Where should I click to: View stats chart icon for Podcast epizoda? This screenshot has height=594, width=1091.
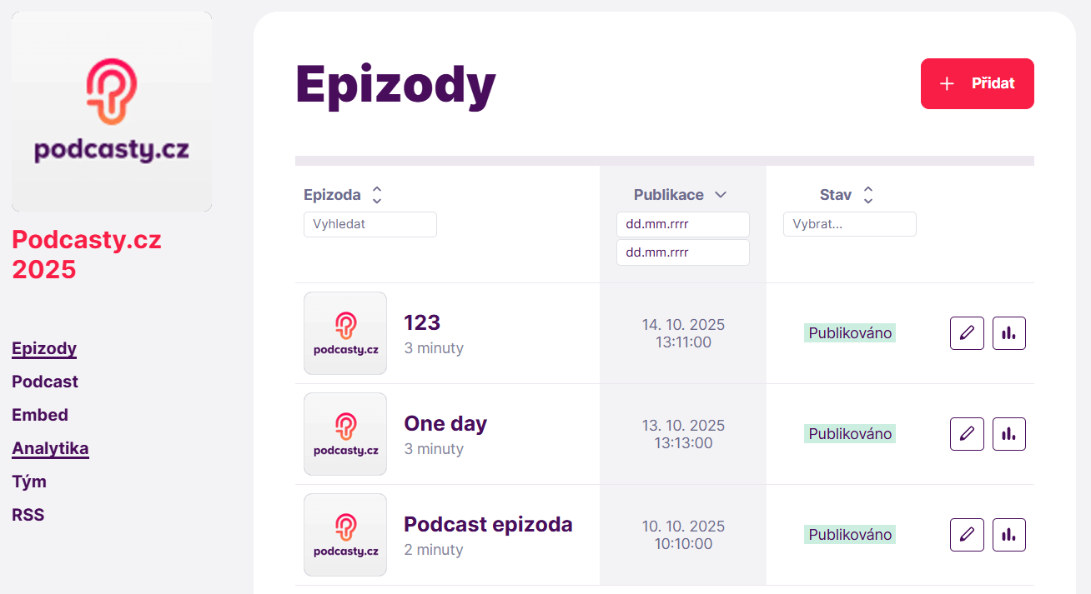[1008, 535]
